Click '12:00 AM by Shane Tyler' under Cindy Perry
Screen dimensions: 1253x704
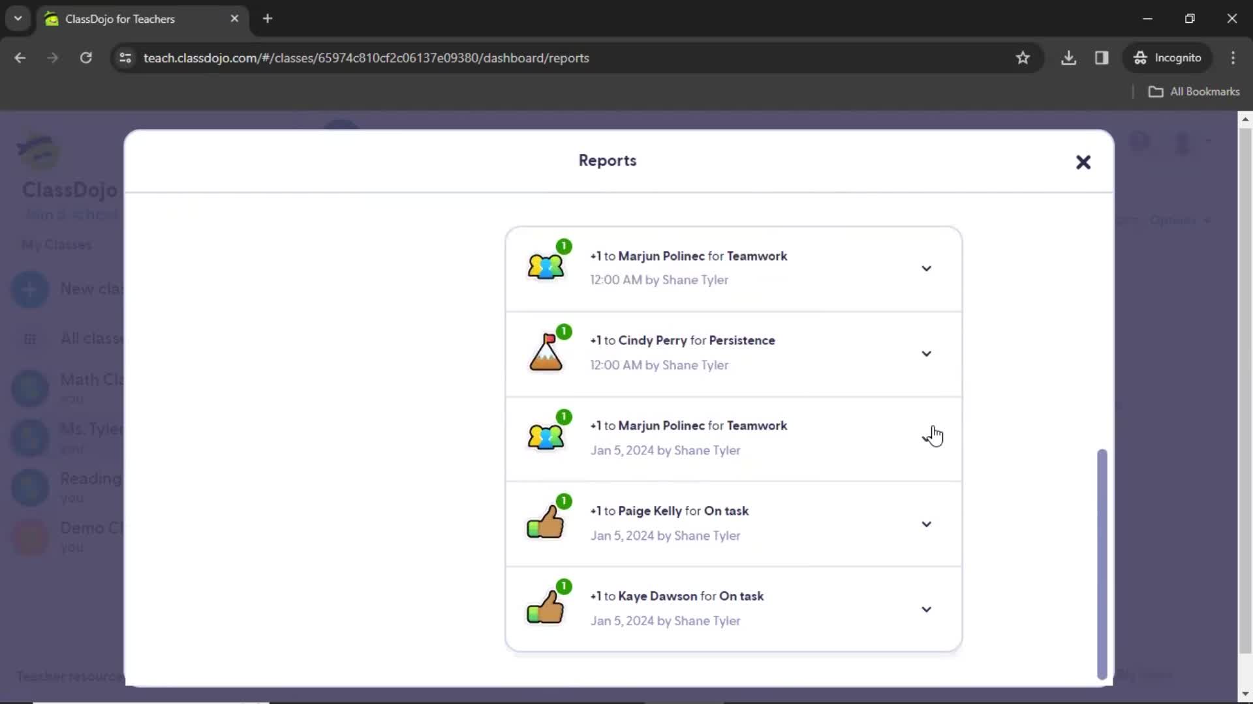(x=659, y=366)
